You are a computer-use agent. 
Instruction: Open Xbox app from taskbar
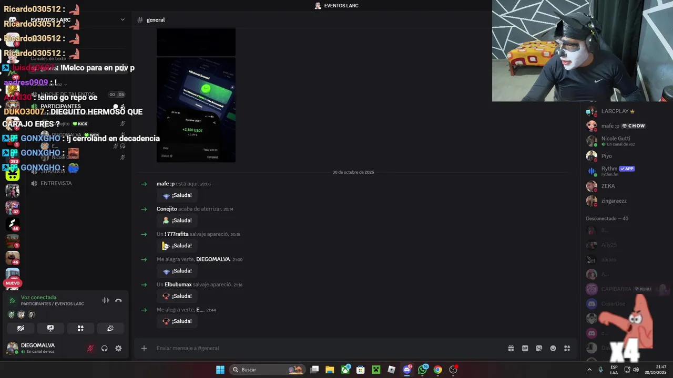(345, 370)
